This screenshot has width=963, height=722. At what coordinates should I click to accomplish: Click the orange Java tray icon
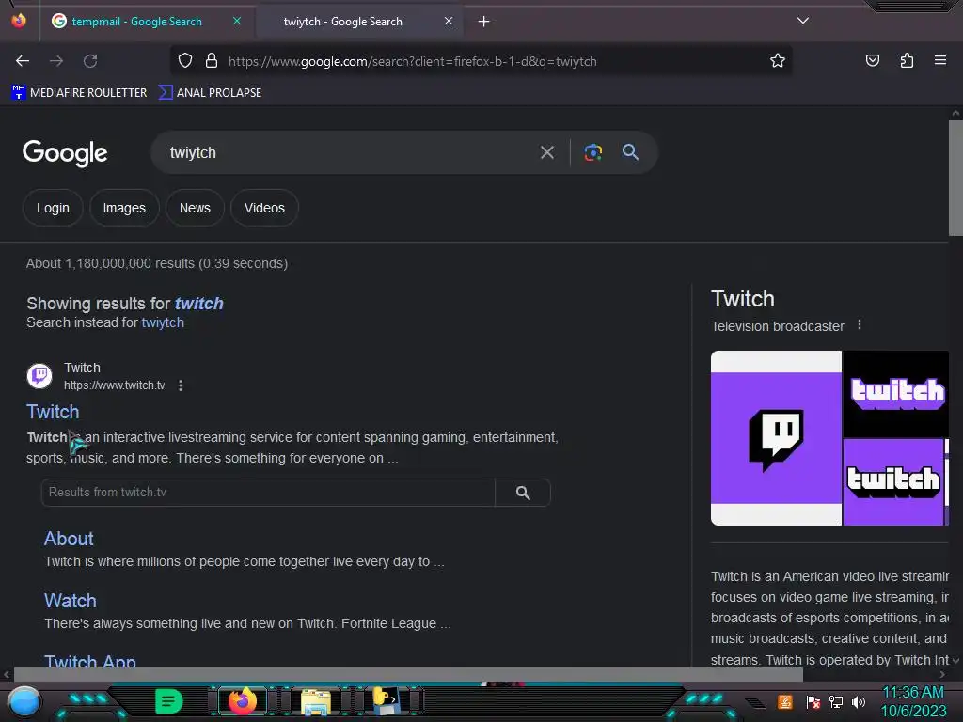pyautogui.click(x=785, y=701)
